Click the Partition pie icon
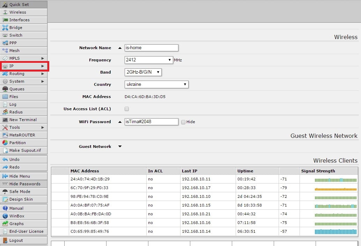This screenshot has width=361, height=246. point(5,143)
